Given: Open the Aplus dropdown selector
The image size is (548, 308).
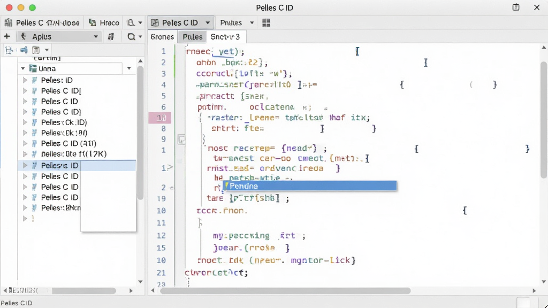Looking at the screenshot, I should tap(59, 36).
